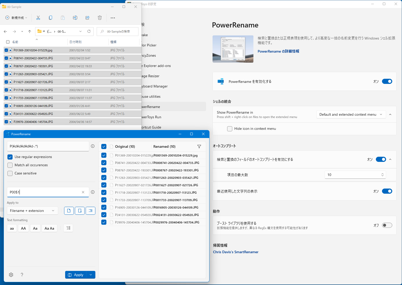
Task: Select PowerToys Run in settings sidebar
Action: (x=151, y=117)
